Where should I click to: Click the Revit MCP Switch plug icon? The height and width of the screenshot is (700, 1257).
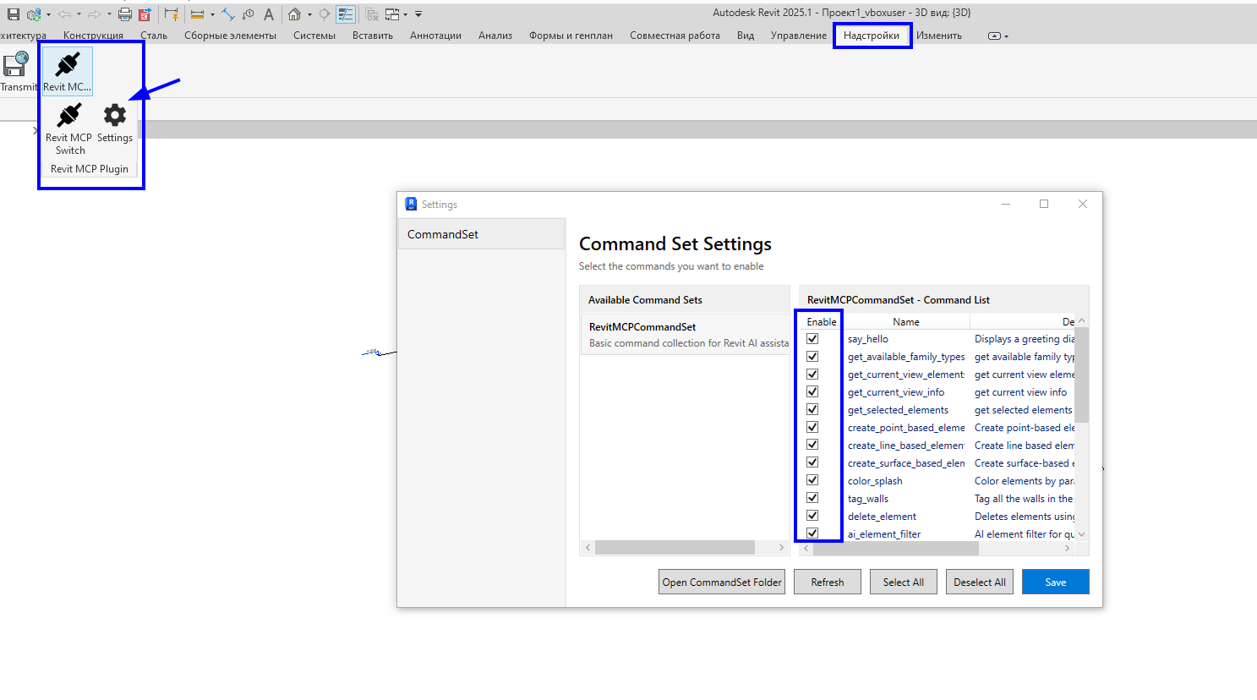[68, 114]
